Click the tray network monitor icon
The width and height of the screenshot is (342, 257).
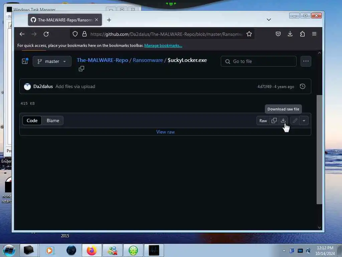coord(300,251)
